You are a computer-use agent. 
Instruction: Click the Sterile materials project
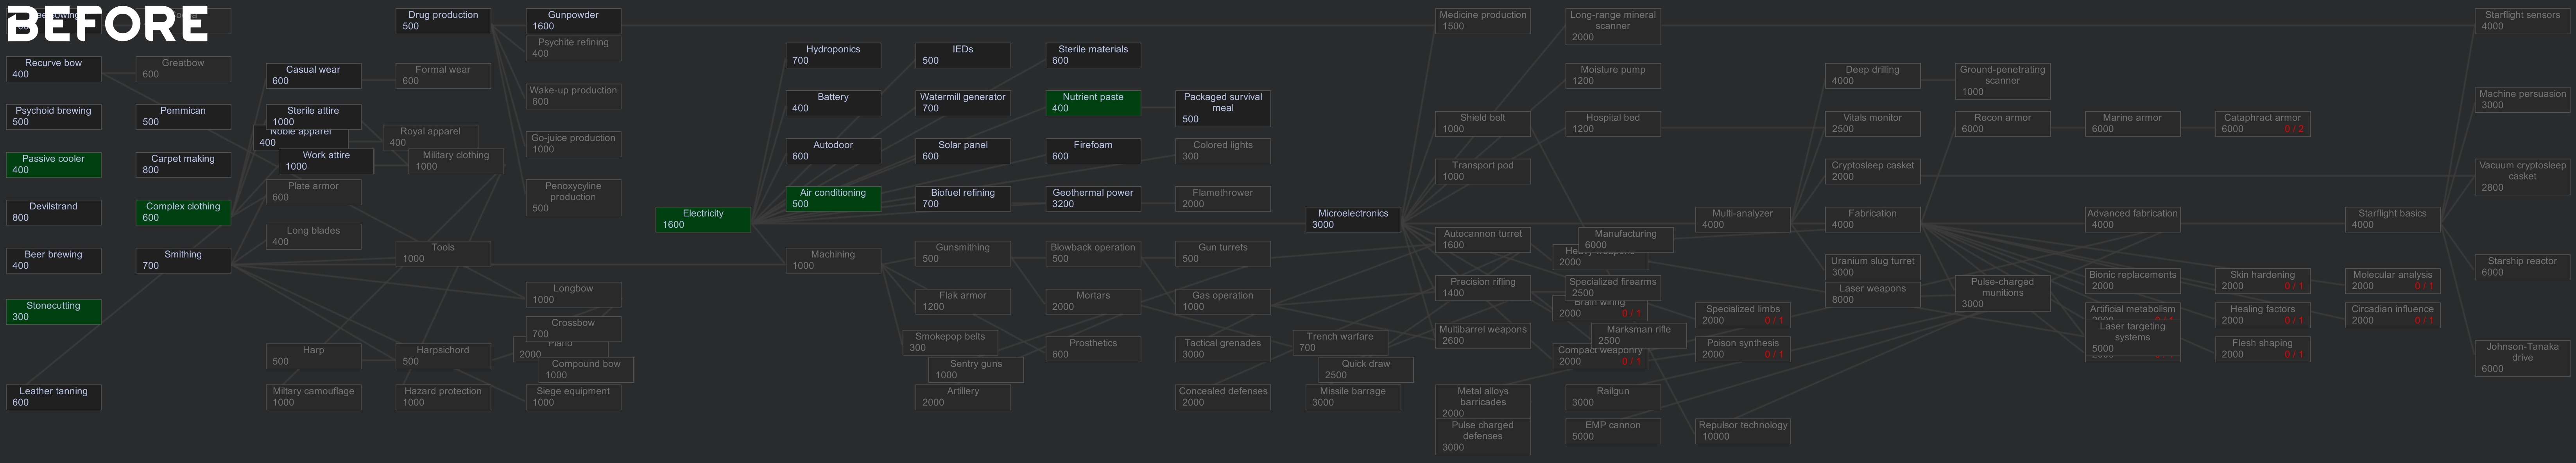[x=1093, y=55]
